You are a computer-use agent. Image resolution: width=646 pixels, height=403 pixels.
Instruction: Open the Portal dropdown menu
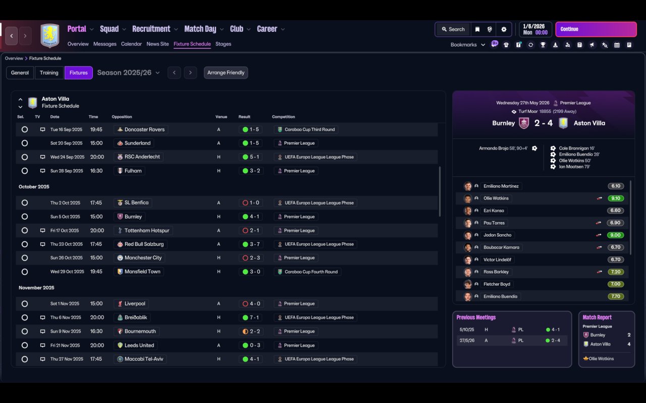tap(81, 29)
